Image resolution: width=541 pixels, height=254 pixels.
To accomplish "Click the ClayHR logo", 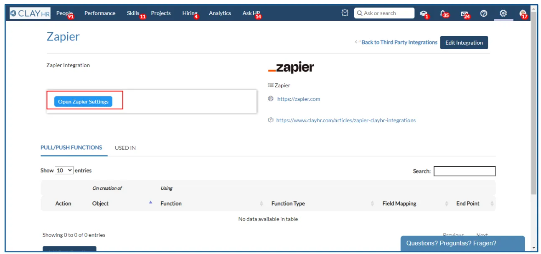I will (30, 13).
